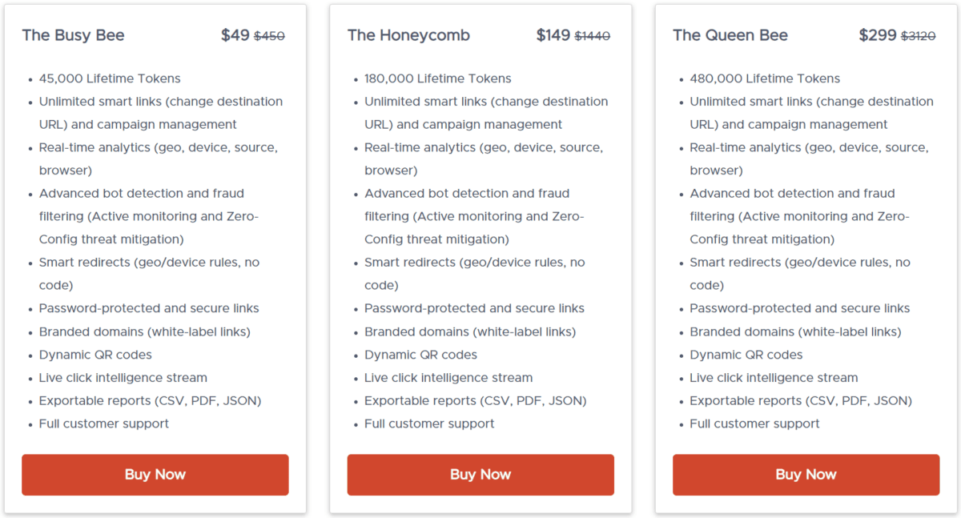Click Queen Bee's Exportable reports item

coord(801,400)
